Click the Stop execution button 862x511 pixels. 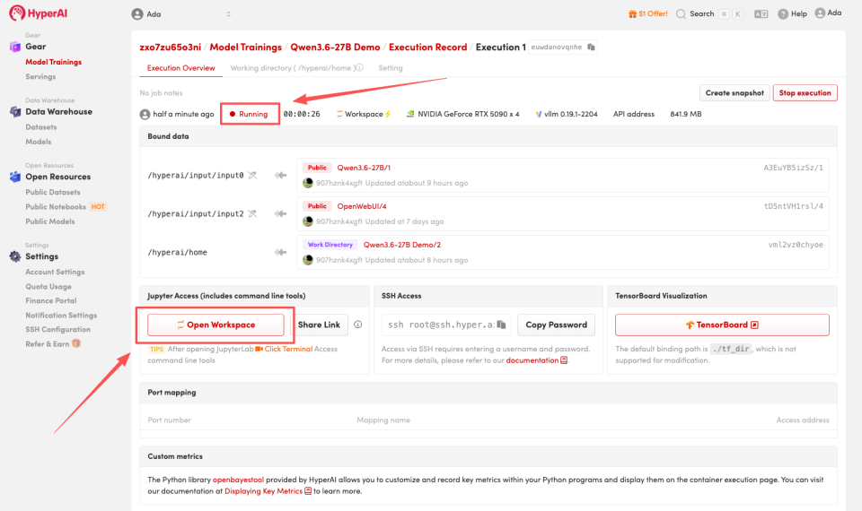(805, 92)
